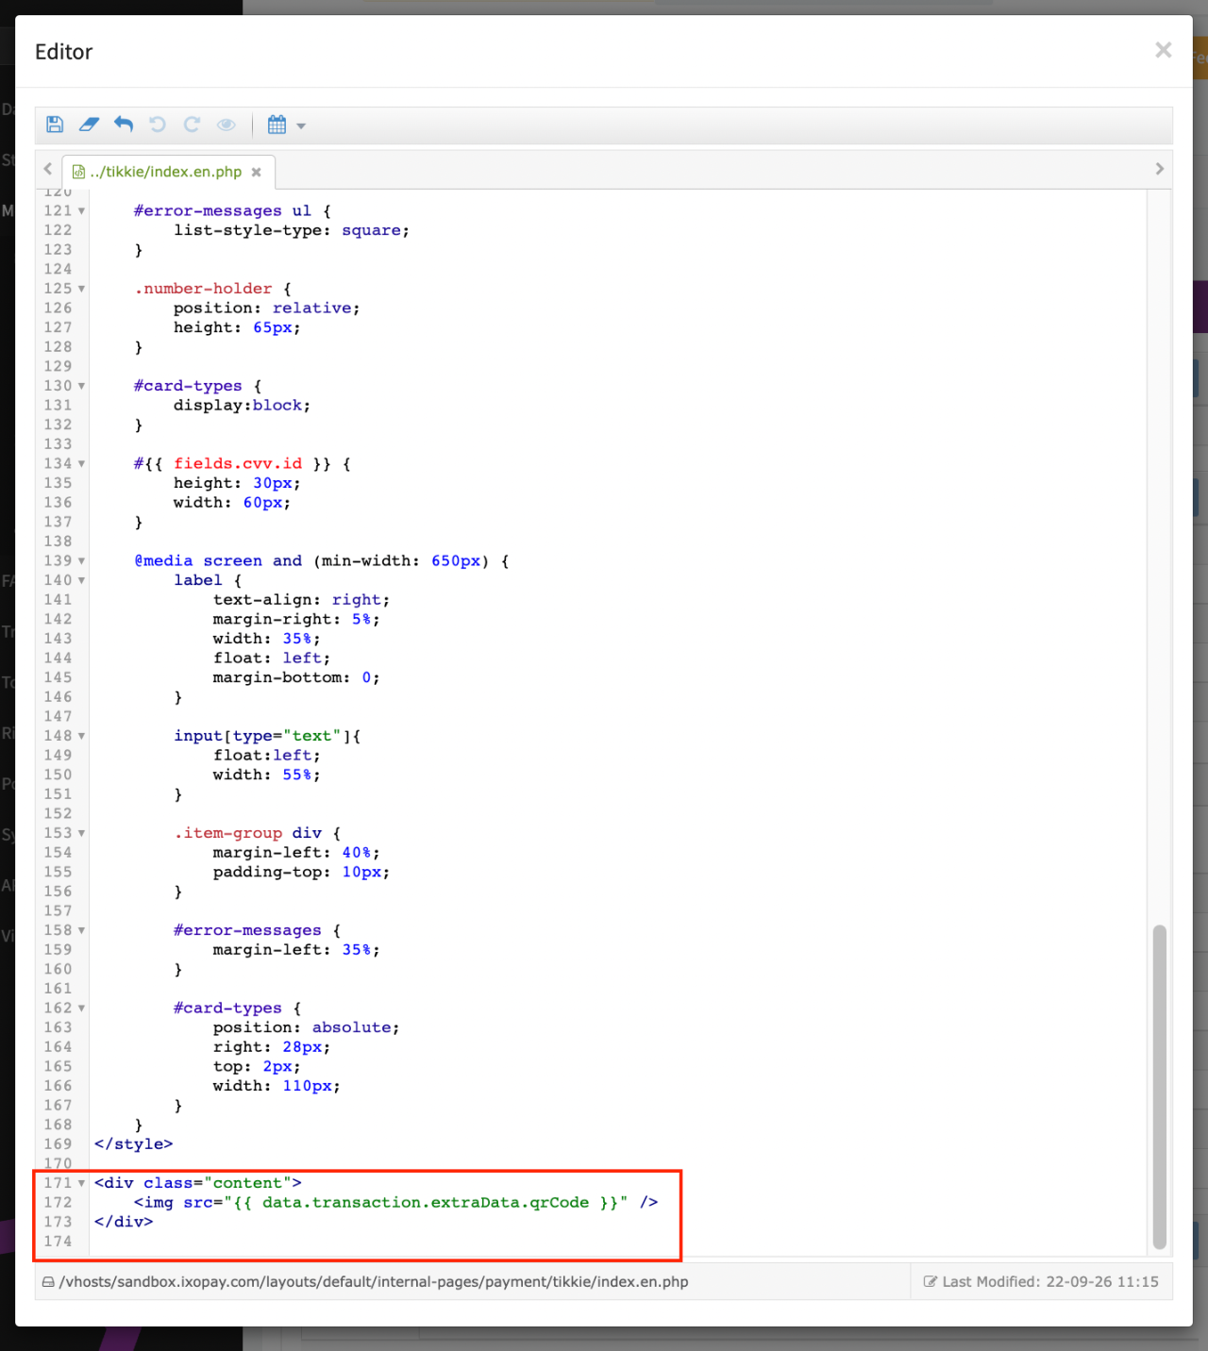This screenshot has width=1208, height=1351.
Task: Close the Editor dialog
Action: (x=1163, y=50)
